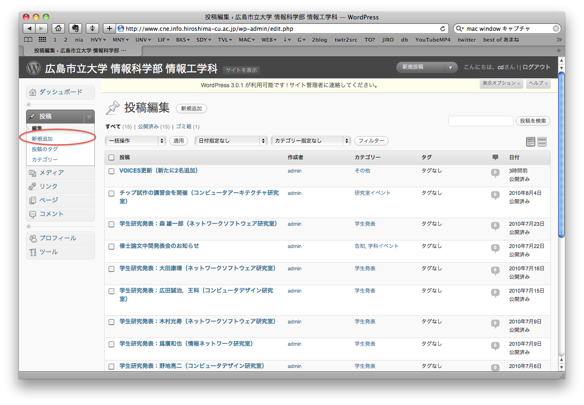Open the カテゴリー指定なし dropdown
584x405 pixels.
(x=311, y=141)
